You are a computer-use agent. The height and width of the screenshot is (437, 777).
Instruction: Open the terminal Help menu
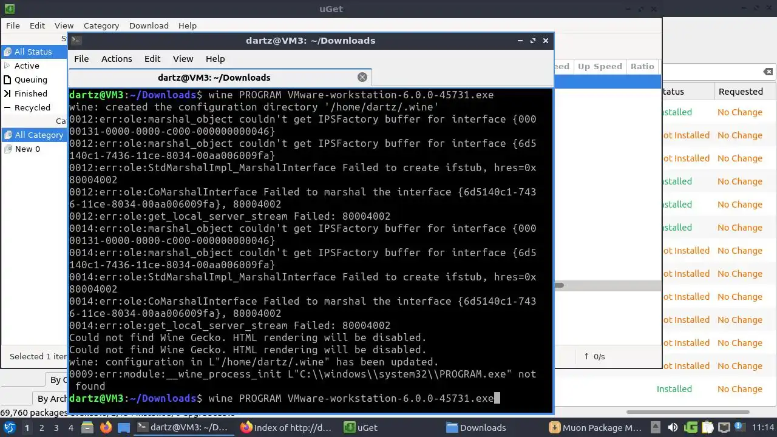[x=215, y=59]
